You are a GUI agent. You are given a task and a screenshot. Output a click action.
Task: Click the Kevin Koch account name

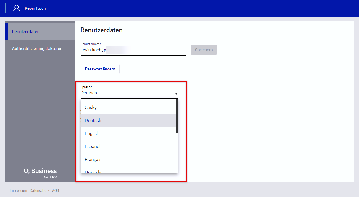tap(35, 8)
